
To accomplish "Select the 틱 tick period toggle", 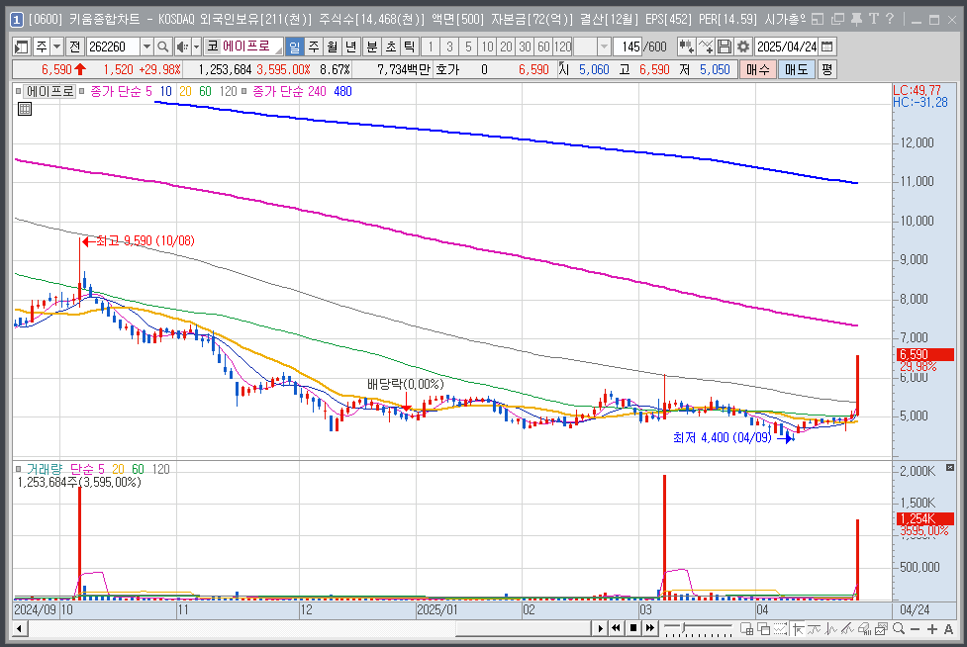I will click(410, 46).
